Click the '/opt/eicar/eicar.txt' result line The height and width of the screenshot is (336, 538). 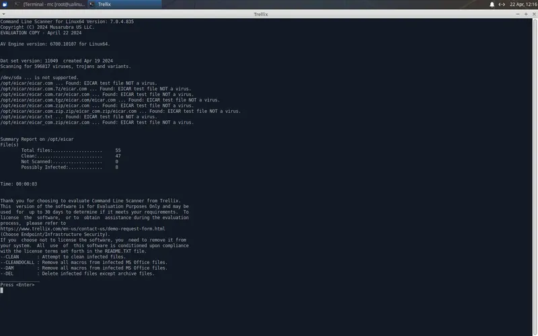coord(79,117)
